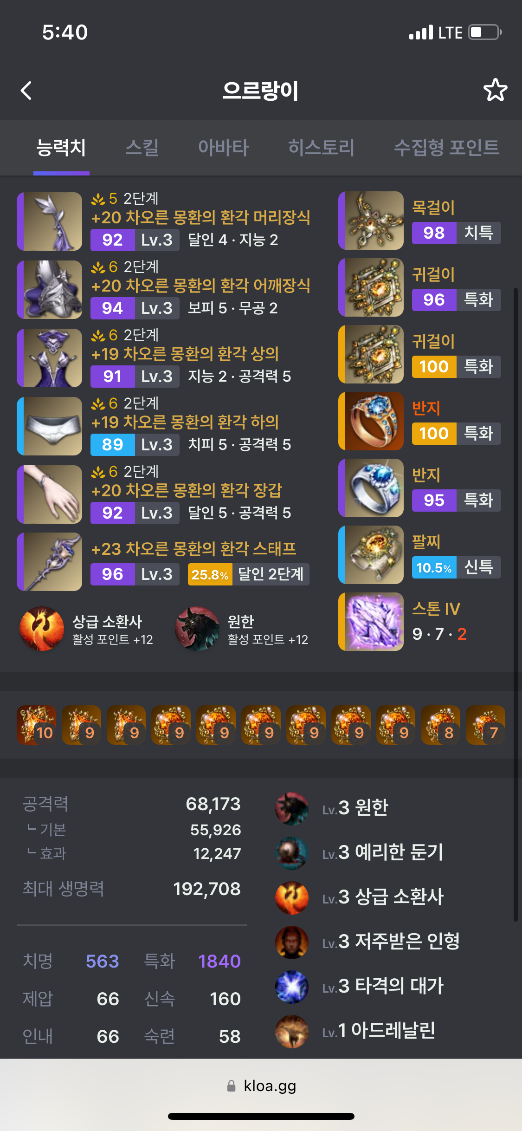Screen dimensions: 522x1131
Task: Select the 스태프 weapon icon
Action: [50, 562]
